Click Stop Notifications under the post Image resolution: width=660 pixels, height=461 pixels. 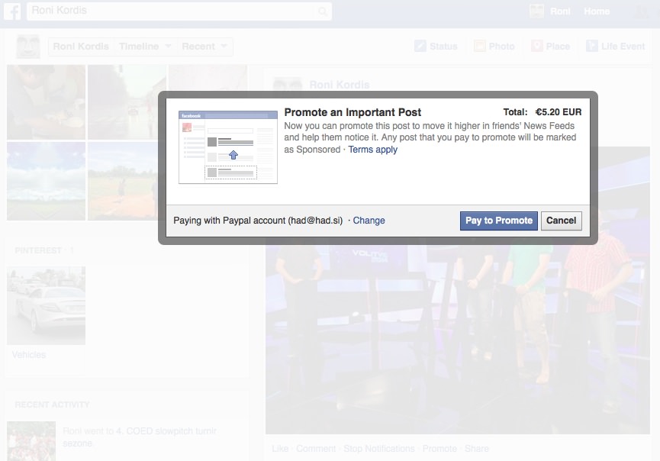(x=378, y=448)
